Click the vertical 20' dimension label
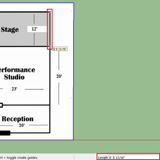The image size is (160, 160). tap(59, 76)
